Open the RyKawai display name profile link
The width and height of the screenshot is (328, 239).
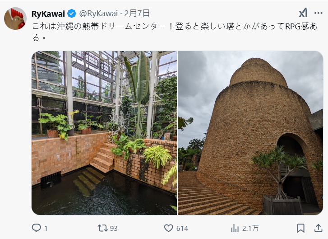coord(48,14)
